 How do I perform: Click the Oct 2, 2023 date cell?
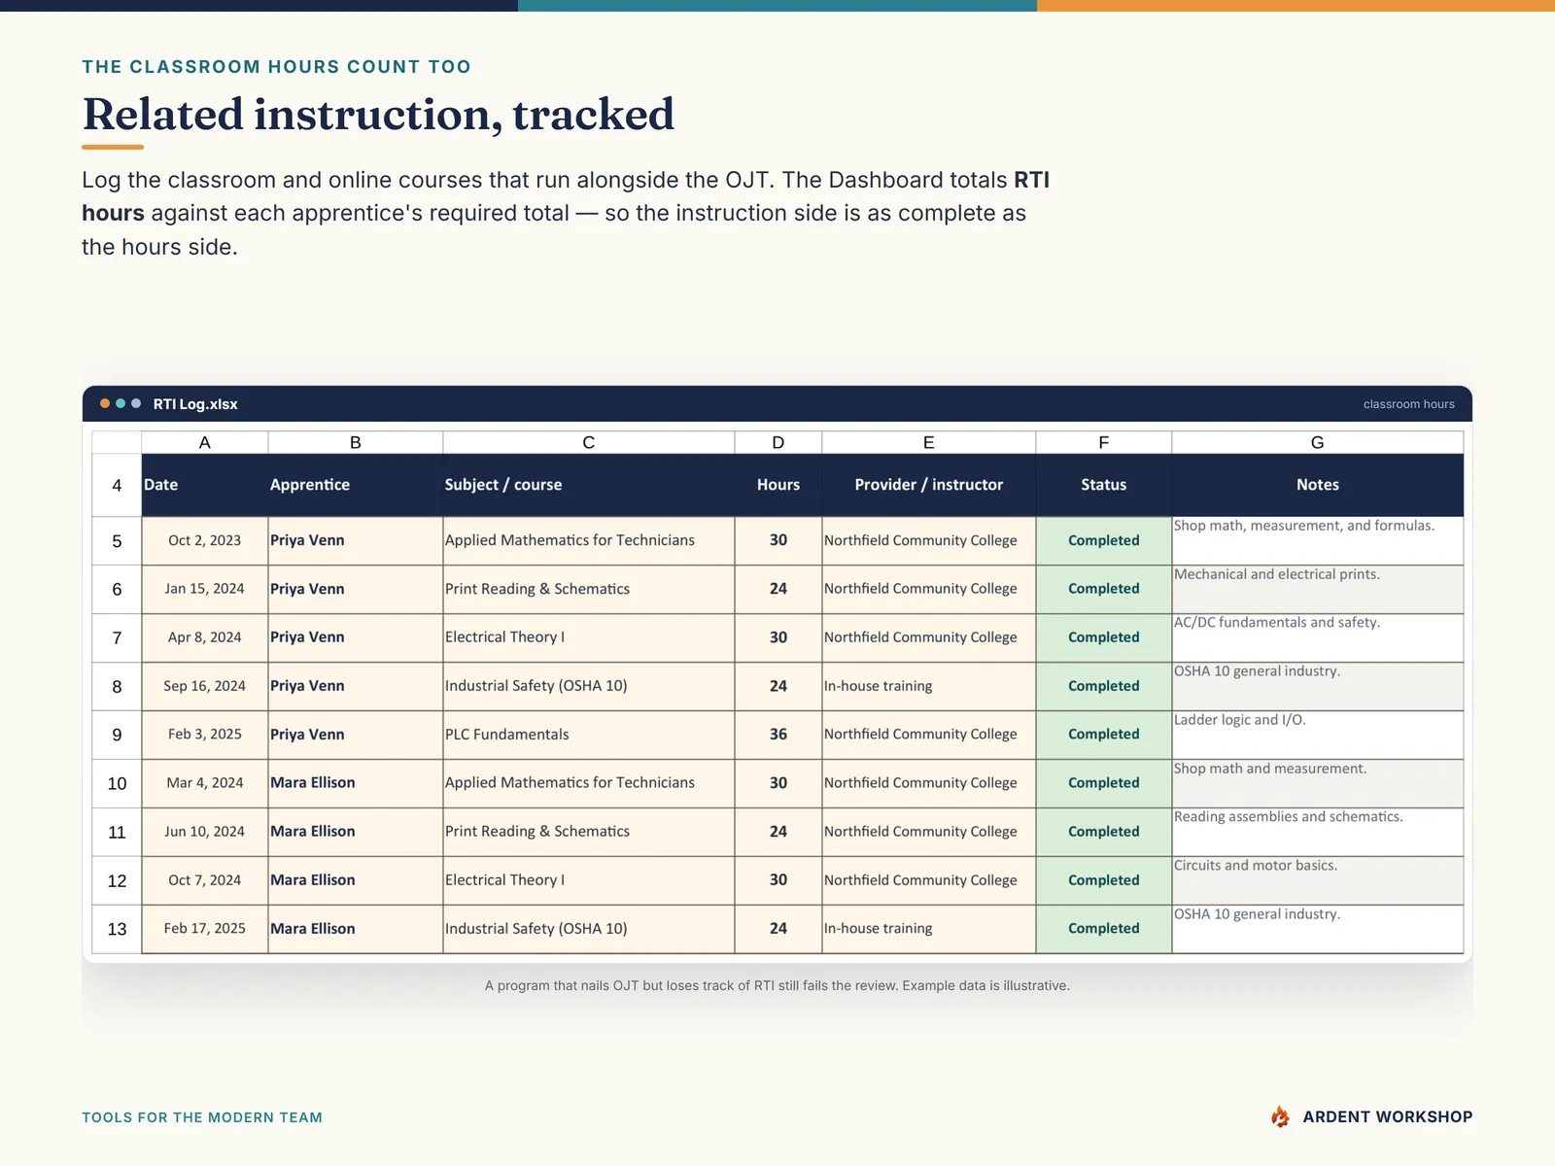(205, 540)
